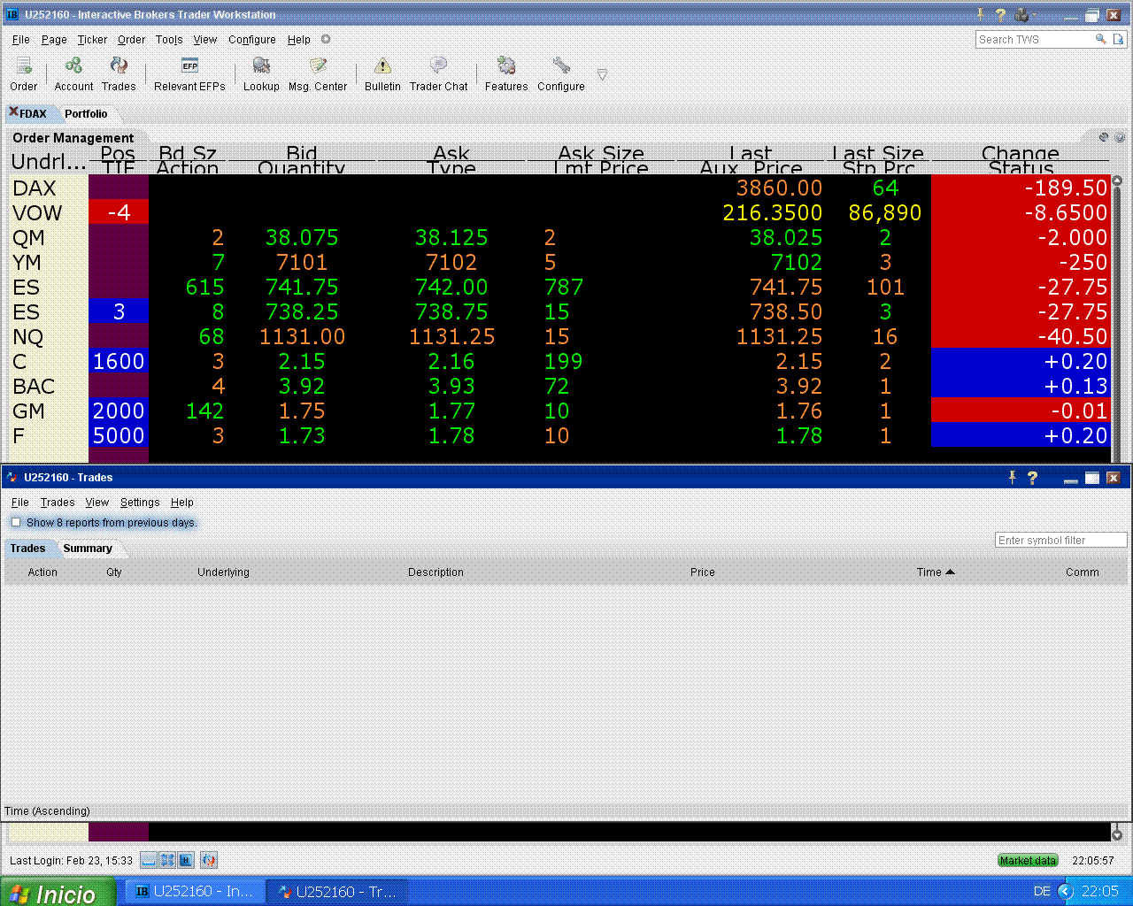Viewport: 1133px width, 906px height.
Task: Open the Trades menu in Trades window
Action: 58,502
